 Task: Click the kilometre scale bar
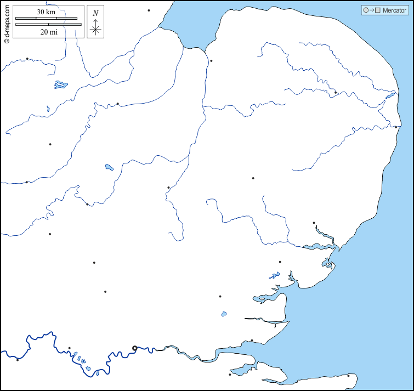pos(46,19)
